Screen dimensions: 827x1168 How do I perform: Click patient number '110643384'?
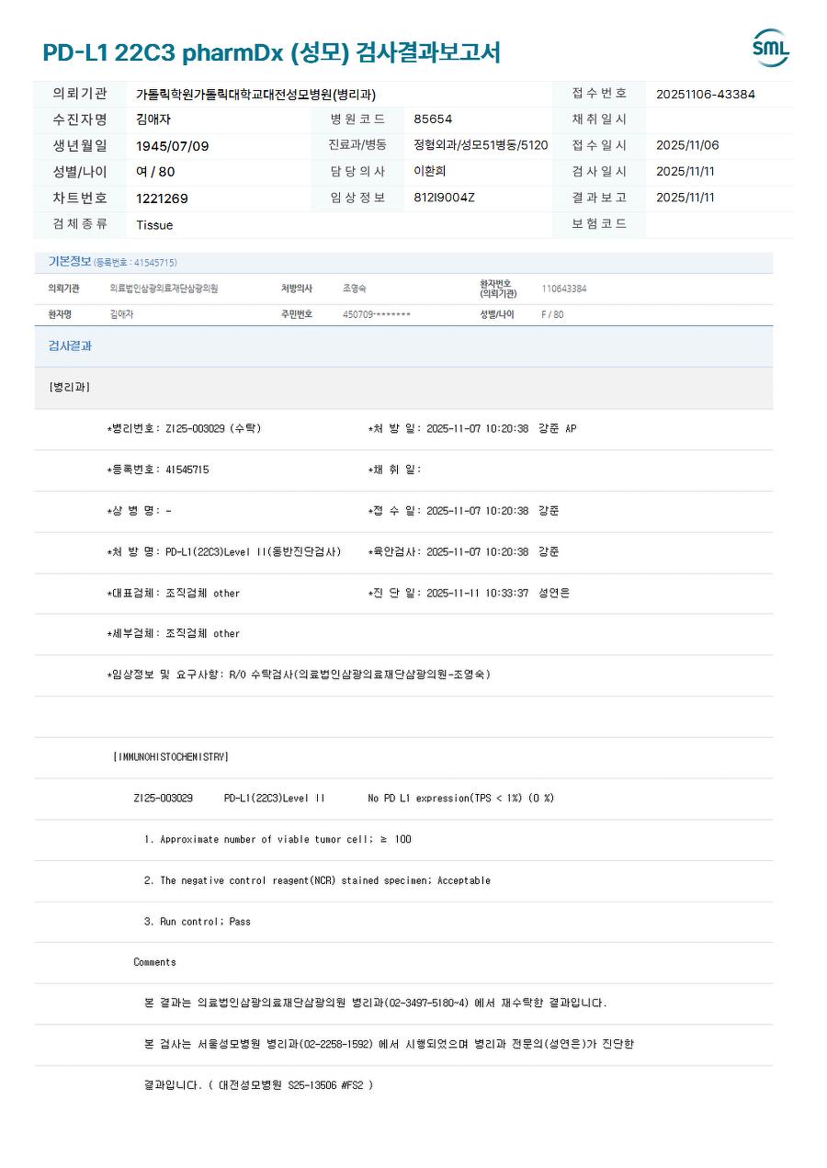click(564, 289)
